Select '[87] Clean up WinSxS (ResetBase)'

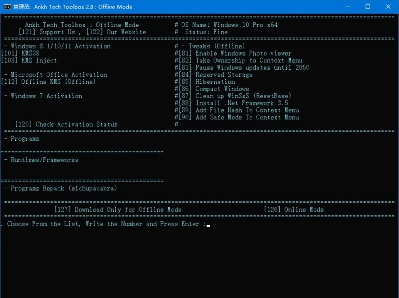point(235,96)
